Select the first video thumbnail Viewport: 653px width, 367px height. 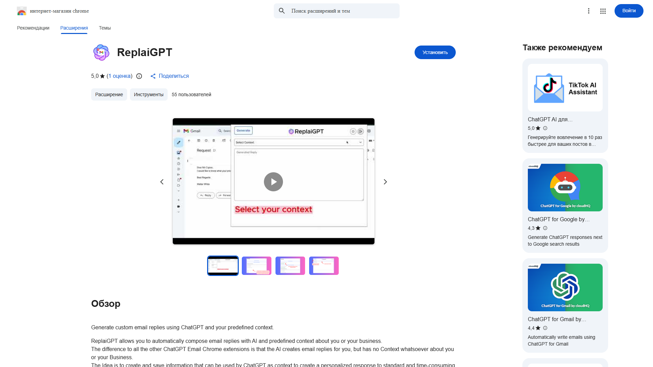pos(223,266)
